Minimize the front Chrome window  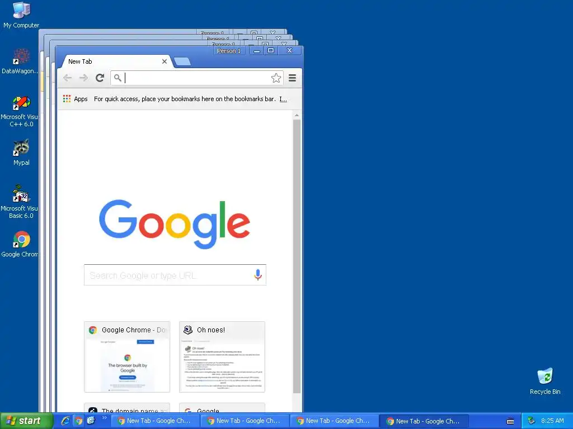257,51
